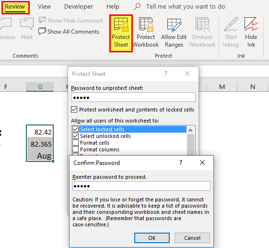Click the Tell me what you want search box
Screen dimensions: 269x248
point(186,7)
